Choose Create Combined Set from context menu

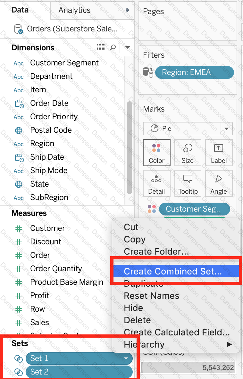(x=173, y=271)
